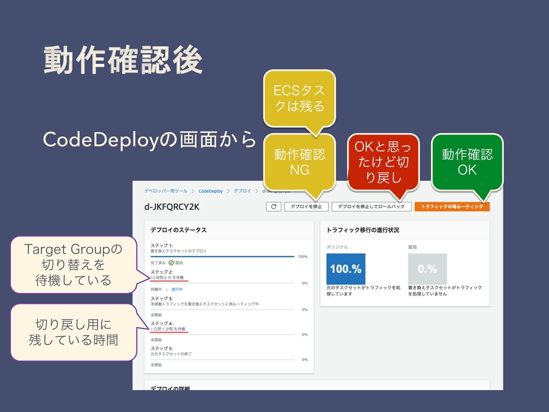Click 12 時間 0 分 を待機 text
The height and width of the screenshot is (412, 549).
point(167,278)
